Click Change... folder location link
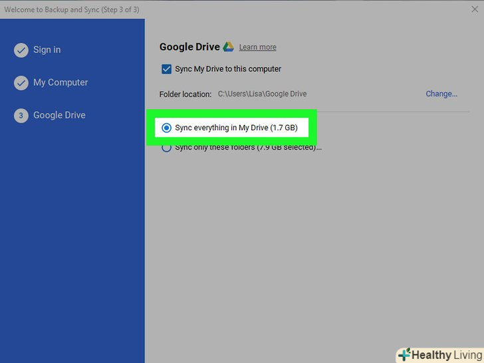Screen dimensions: 484x363 pyautogui.click(x=441, y=94)
